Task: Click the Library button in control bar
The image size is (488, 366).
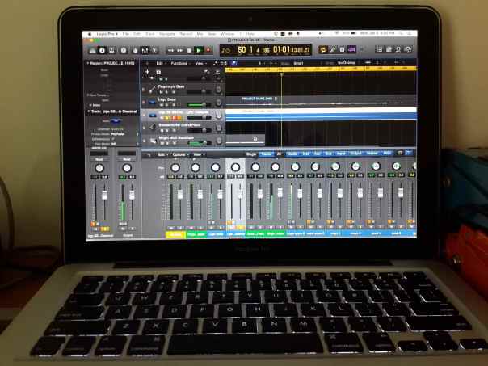Action: (x=91, y=50)
